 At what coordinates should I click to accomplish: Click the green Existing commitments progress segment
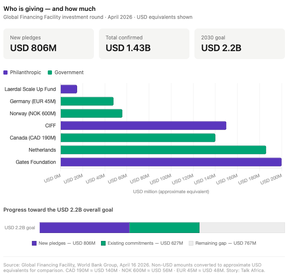pos(164,228)
